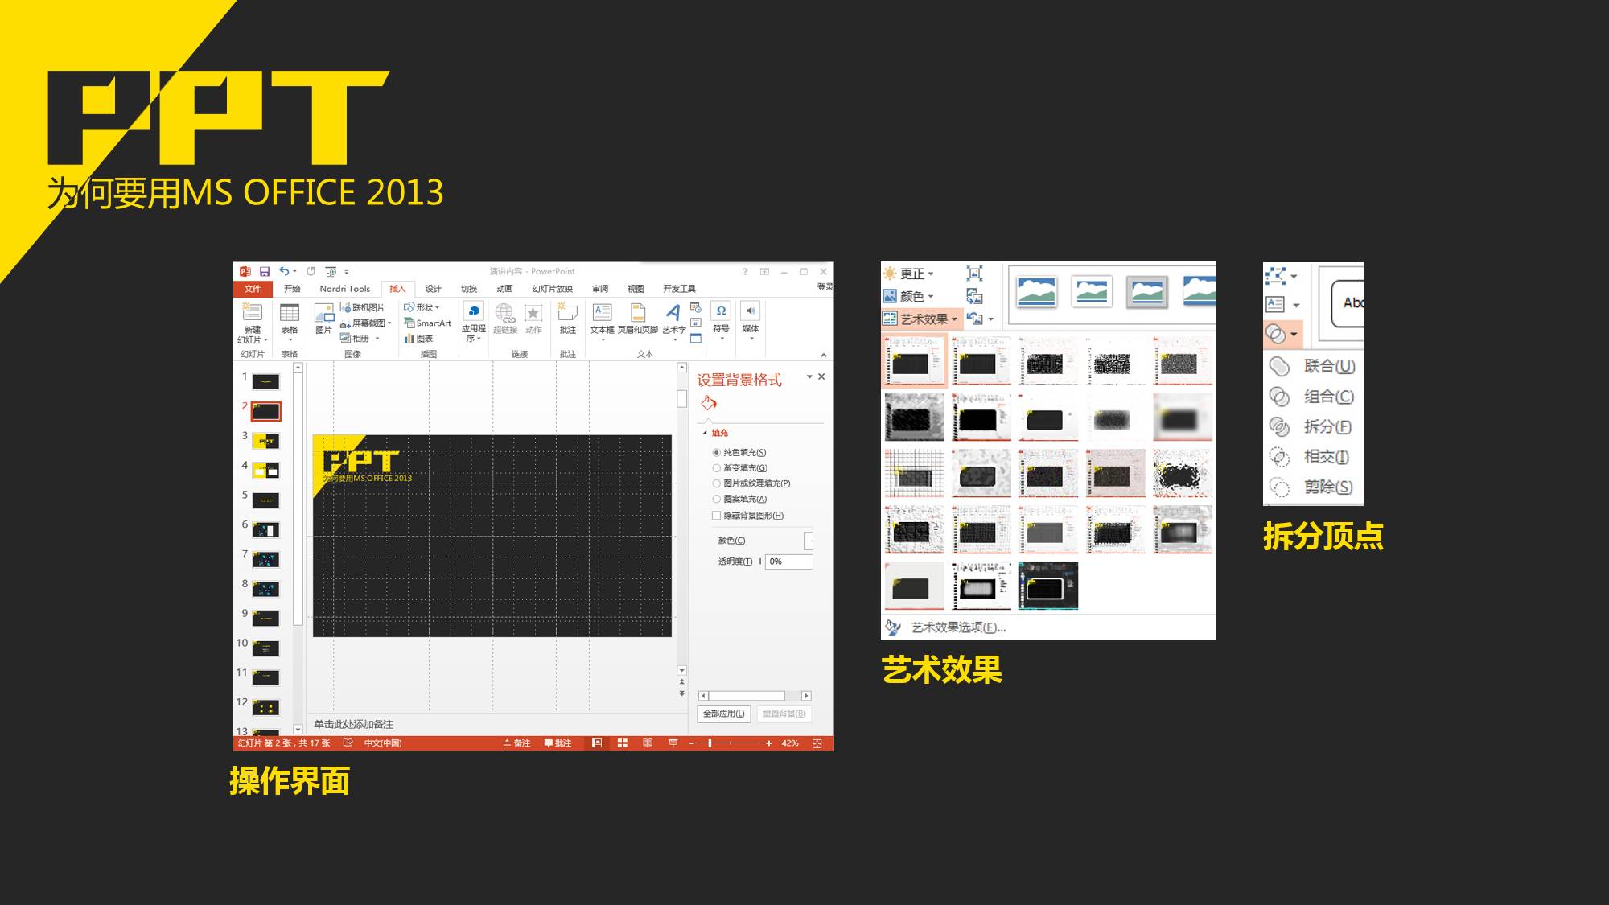Image resolution: width=1609 pixels, height=905 pixels.
Task: Switch to slide sorter view icon
Action: coord(622,743)
